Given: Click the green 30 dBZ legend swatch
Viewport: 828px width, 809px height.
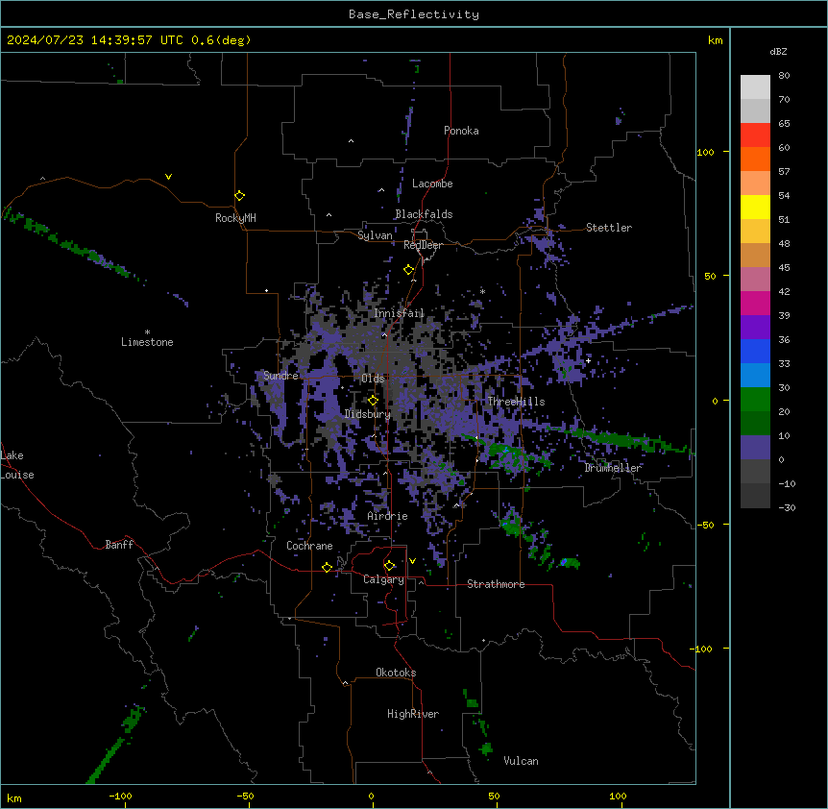Looking at the screenshot, I should (x=755, y=400).
